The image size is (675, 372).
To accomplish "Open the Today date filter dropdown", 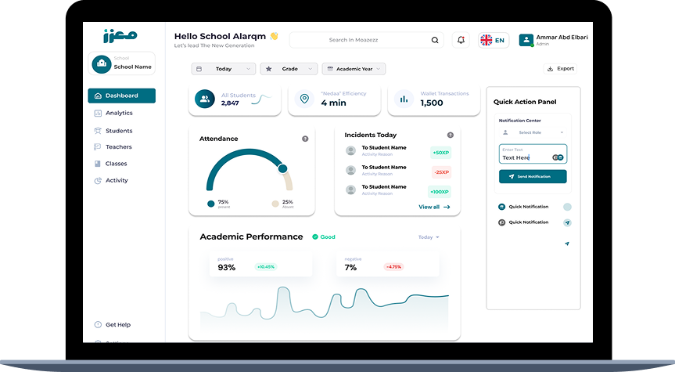I will [x=223, y=69].
